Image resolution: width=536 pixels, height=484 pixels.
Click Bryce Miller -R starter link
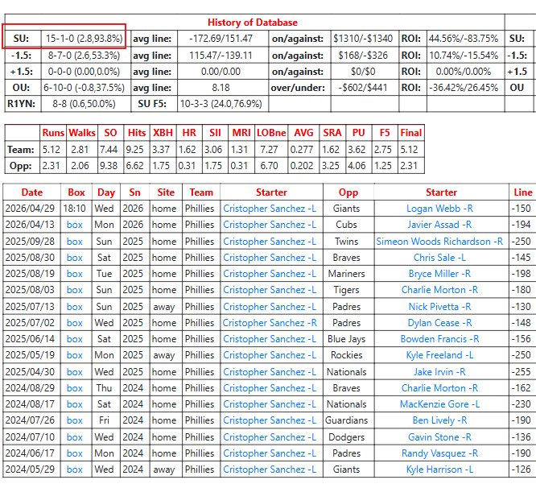[439, 274]
